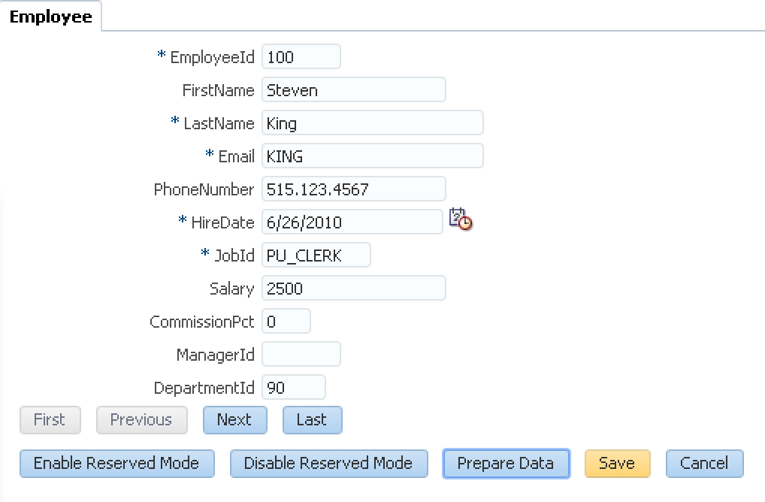This screenshot has height=502, width=765.
Task: Focus the PhoneNumber input field
Action: tap(354, 189)
